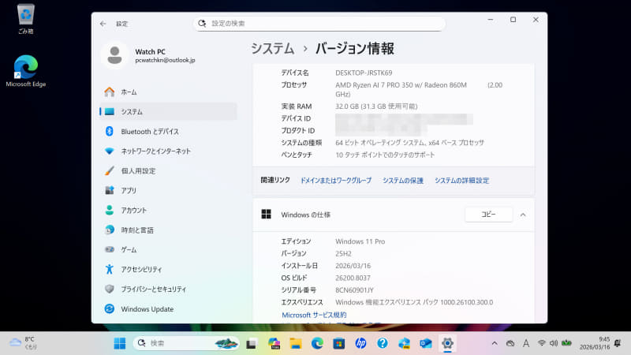Open 個人用設定 personalization page
Screen dimensions: 631x355
(168, 171)
